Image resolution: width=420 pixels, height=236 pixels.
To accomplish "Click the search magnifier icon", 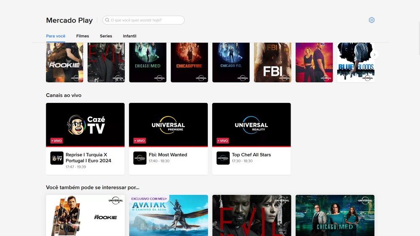I will (x=108, y=20).
